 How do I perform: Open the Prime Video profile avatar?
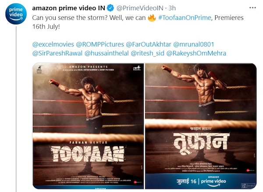16,14
